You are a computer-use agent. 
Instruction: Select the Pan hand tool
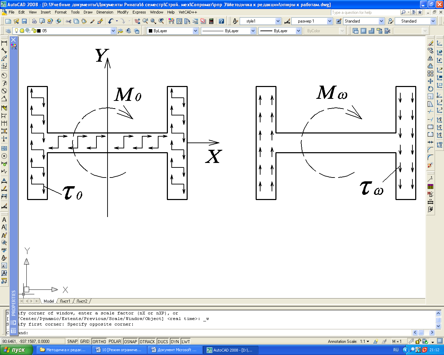[x=137, y=21]
